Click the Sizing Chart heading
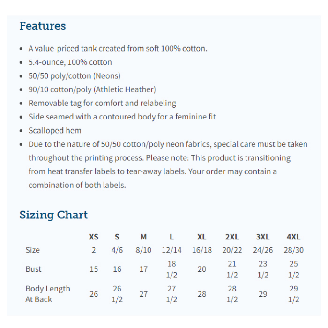328x328 pixels. click(53, 215)
